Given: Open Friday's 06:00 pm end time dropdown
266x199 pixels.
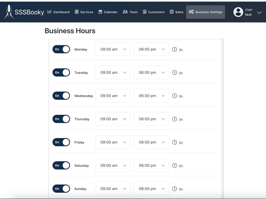Looking at the screenshot, I should point(151,142).
